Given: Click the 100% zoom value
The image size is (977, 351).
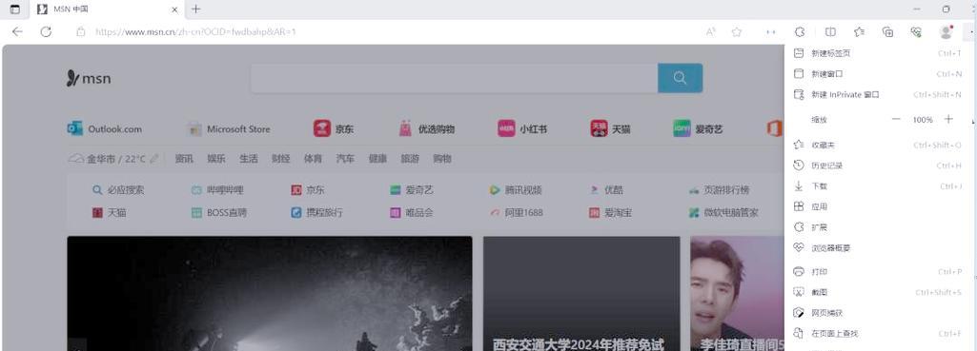Looking at the screenshot, I should pos(923,120).
